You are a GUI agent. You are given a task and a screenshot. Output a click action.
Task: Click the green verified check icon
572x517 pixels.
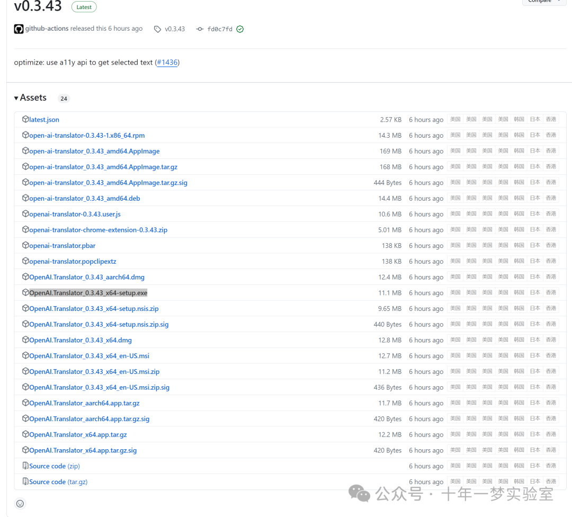click(x=240, y=29)
